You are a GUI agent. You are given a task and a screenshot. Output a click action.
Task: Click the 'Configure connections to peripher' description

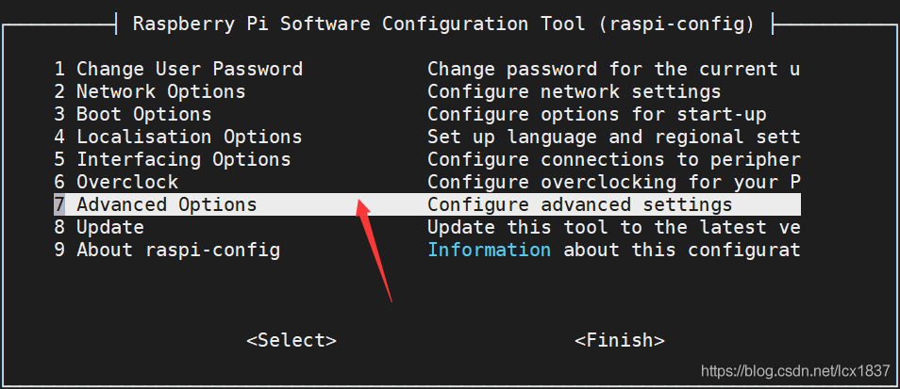[613, 159]
